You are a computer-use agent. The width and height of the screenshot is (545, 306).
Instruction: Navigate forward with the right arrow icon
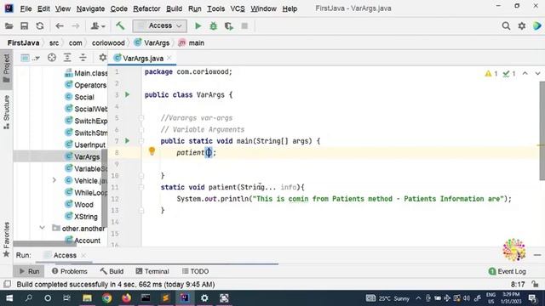[76, 26]
